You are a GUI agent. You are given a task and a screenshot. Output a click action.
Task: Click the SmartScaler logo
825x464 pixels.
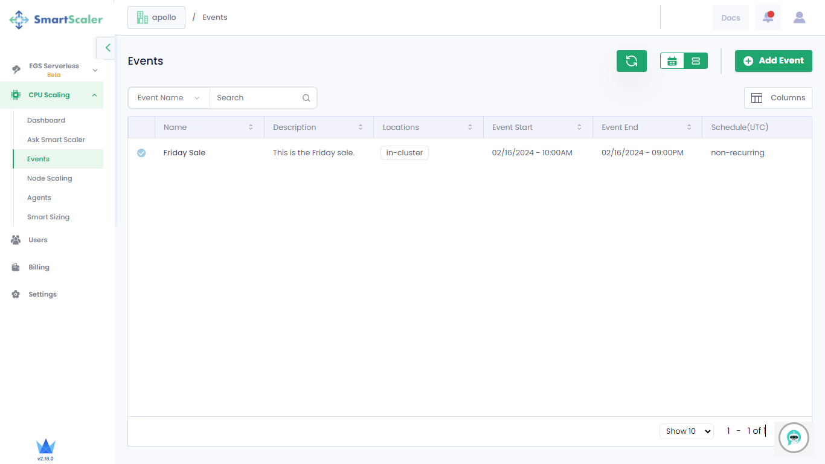coord(56,19)
